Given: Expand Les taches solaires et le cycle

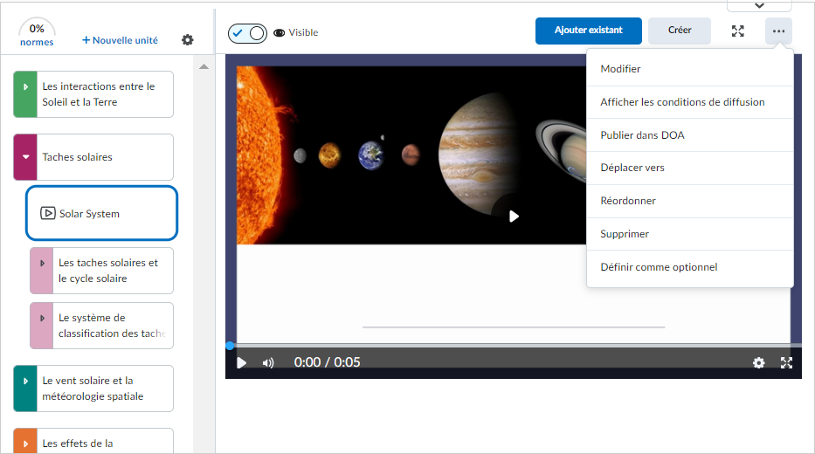Looking at the screenshot, I should click(x=42, y=263).
